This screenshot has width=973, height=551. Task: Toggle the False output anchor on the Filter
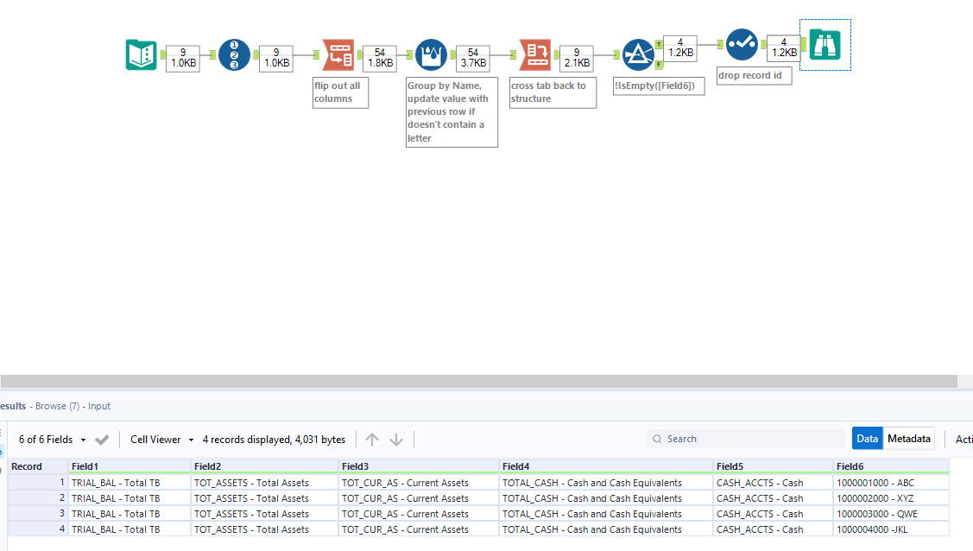pos(658,63)
